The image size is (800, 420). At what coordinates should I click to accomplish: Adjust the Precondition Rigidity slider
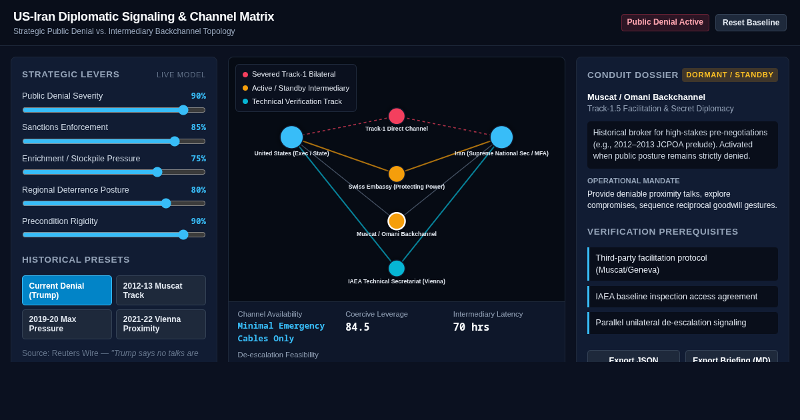pos(114,235)
